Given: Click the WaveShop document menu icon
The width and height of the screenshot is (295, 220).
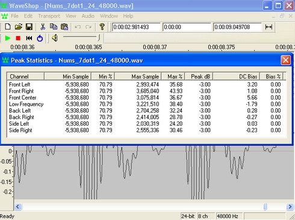Looking at the screenshot, I should click(4, 16).
